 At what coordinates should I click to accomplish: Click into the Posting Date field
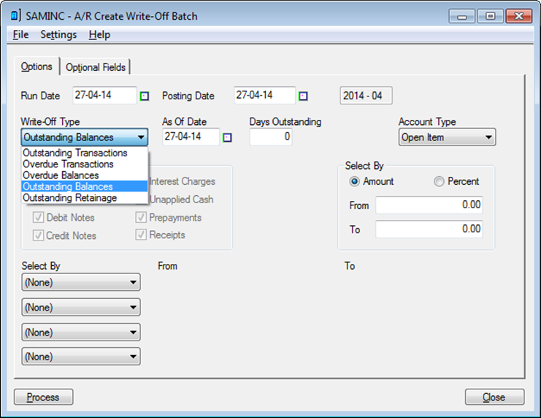(264, 95)
